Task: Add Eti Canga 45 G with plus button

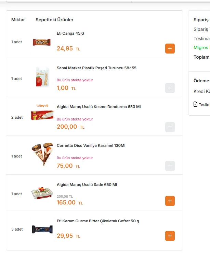Action: tap(170, 49)
